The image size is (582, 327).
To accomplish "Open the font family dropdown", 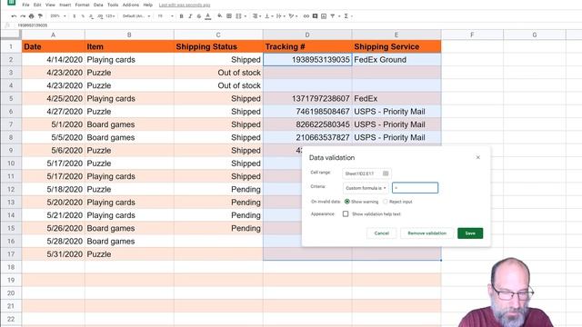I will 136,16.
